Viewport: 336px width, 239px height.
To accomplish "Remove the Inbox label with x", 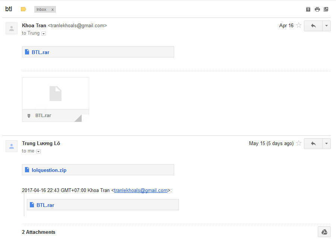I will coord(52,9).
